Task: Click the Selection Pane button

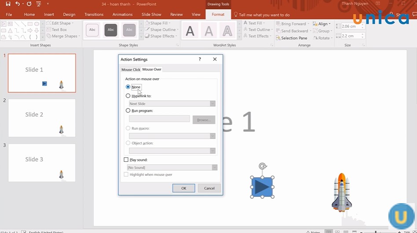Action: 292,38
